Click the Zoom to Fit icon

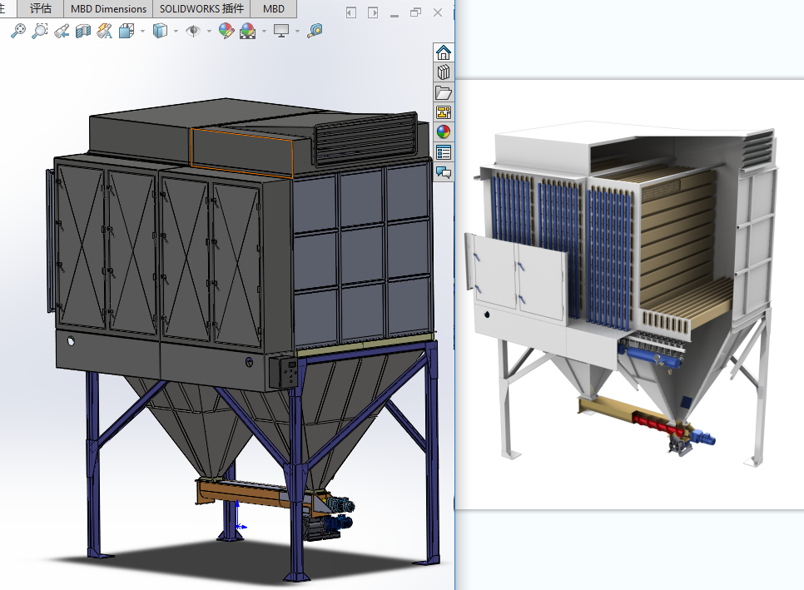coord(17,31)
